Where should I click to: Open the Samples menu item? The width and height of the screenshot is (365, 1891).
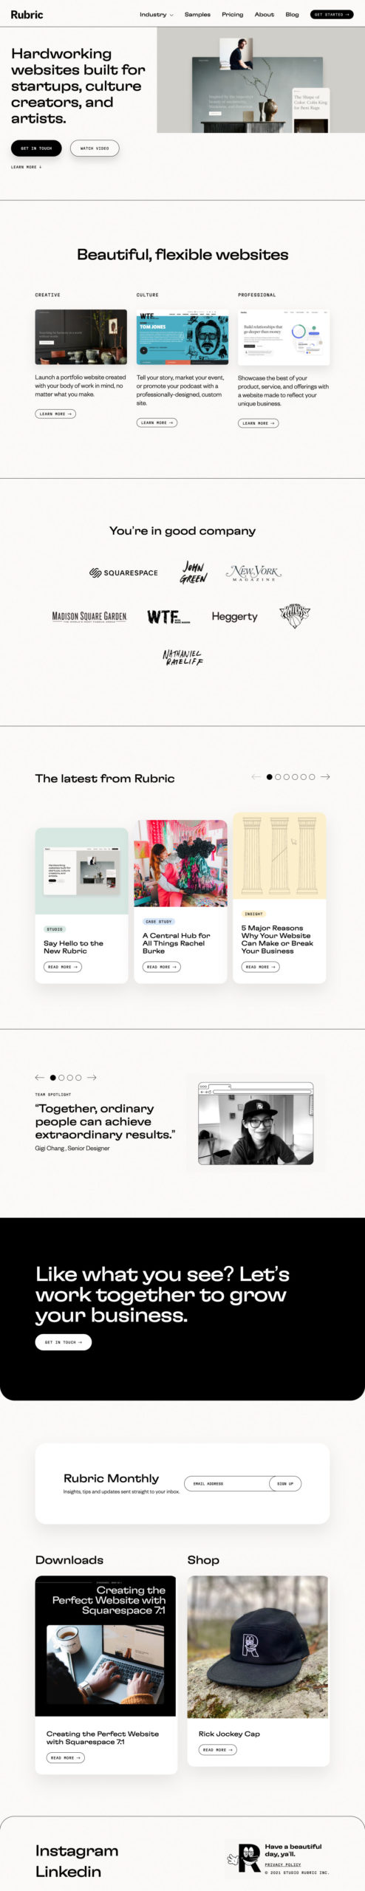197,14
